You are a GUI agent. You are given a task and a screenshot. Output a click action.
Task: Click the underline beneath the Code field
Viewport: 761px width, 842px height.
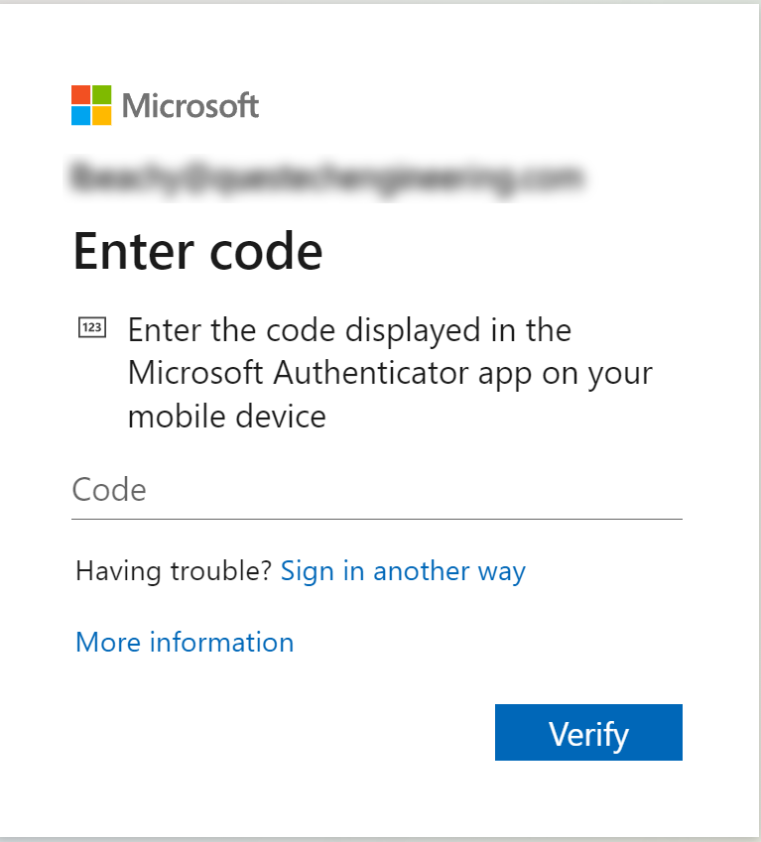(377, 517)
